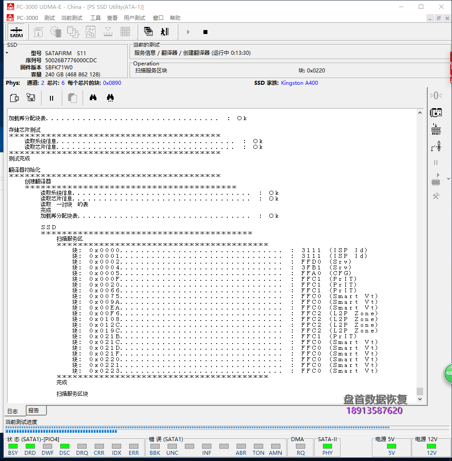This screenshot has height=461, width=452.
Task: Open the 帮助 menu
Action: [x=175, y=18]
